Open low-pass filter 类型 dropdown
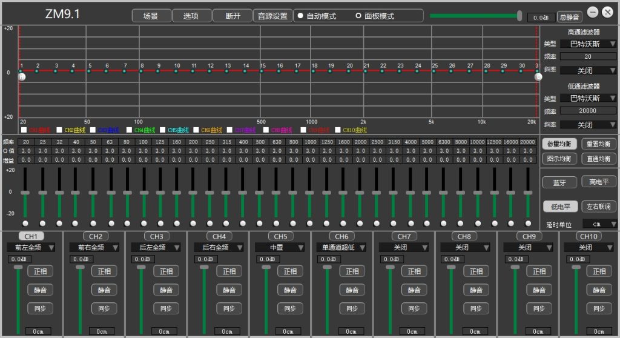Screen dimensions: 620x338 (x=589, y=98)
